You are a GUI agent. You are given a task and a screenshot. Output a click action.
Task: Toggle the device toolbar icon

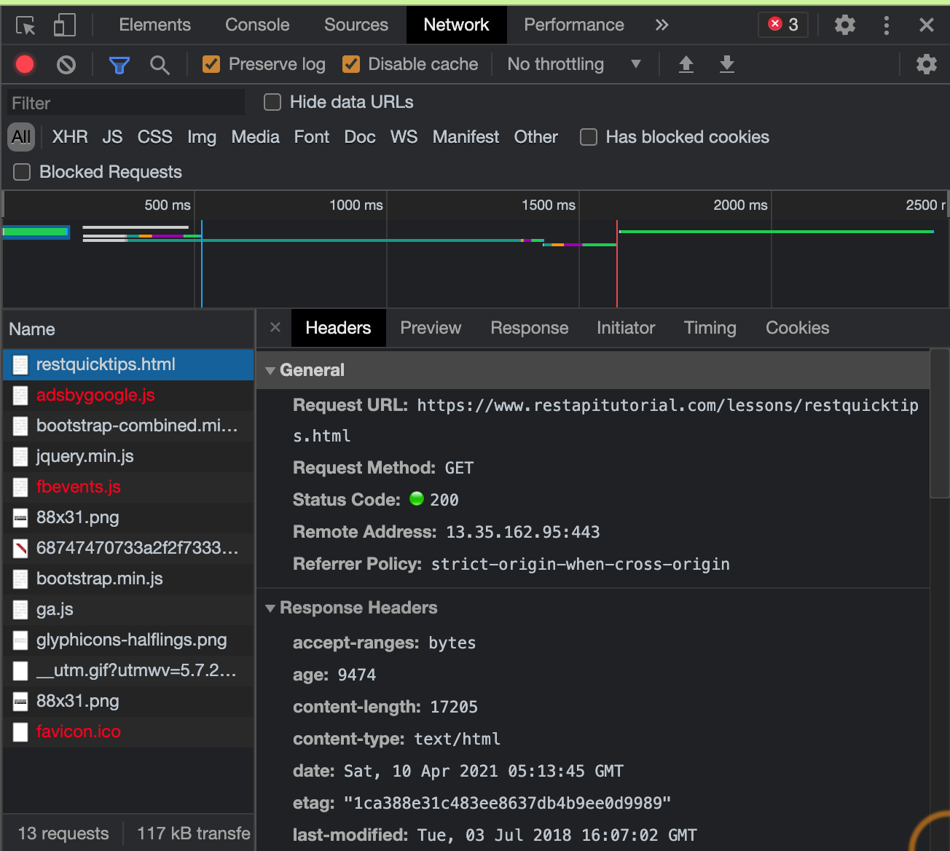tap(65, 26)
